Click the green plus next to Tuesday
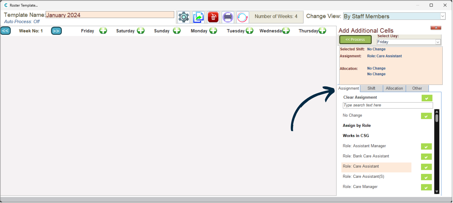This screenshot has height=203, width=453. (250, 31)
